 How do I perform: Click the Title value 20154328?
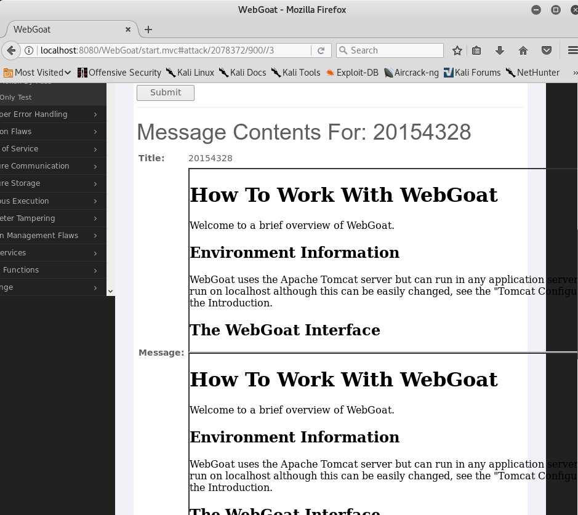tap(211, 158)
